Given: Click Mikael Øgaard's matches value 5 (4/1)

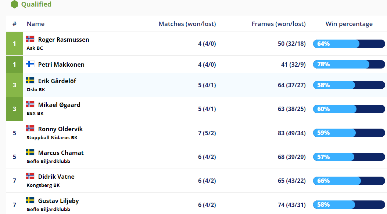Looking at the screenshot, I should point(207,109).
